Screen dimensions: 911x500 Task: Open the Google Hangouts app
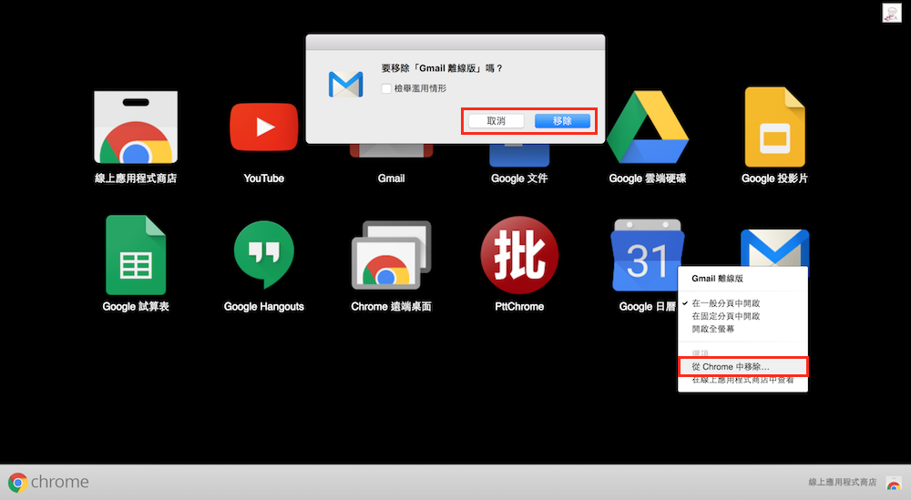(264, 255)
